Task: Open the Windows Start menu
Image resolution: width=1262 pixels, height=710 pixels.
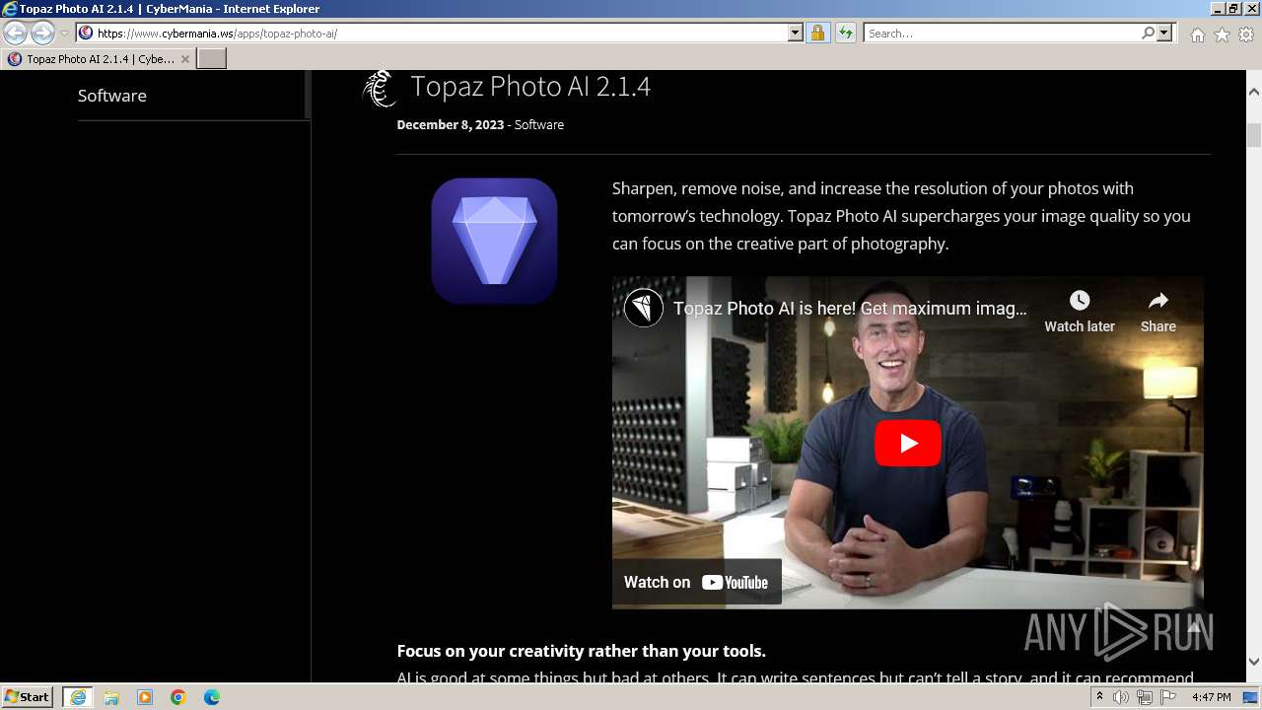Action: pos(27,697)
